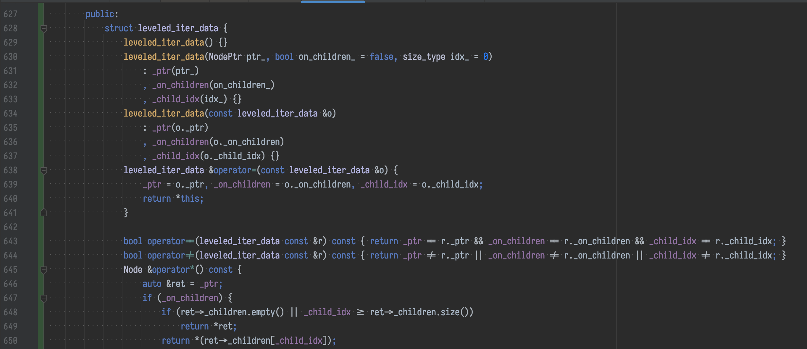
Task: Click line number 650 in gutter
Action: [x=10, y=340]
